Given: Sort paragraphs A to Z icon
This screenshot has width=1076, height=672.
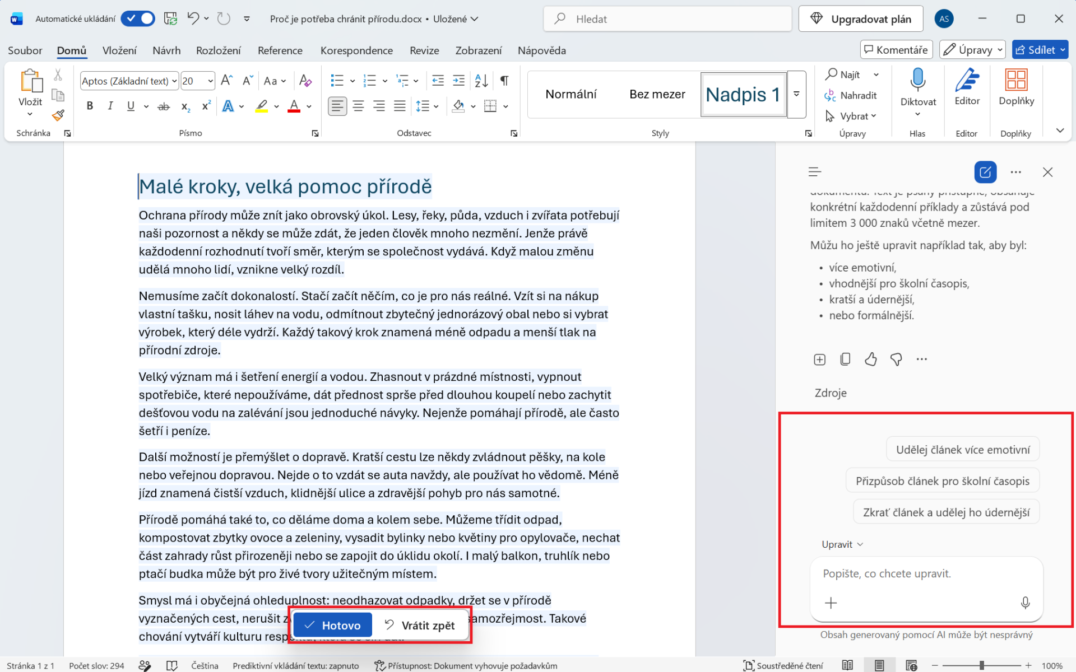Looking at the screenshot, I should point(481,81).
